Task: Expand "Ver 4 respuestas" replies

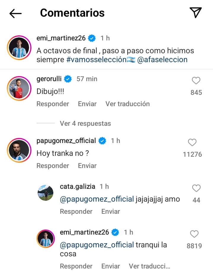Action: 85,123
